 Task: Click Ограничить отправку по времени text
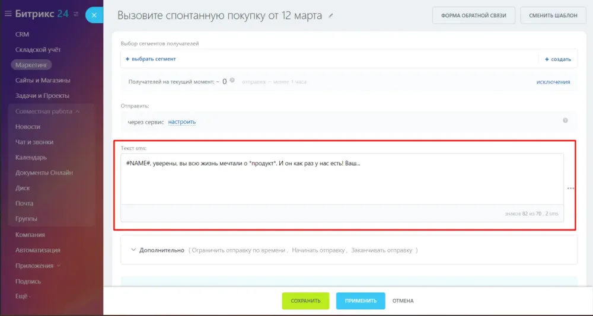coord(238,250)
